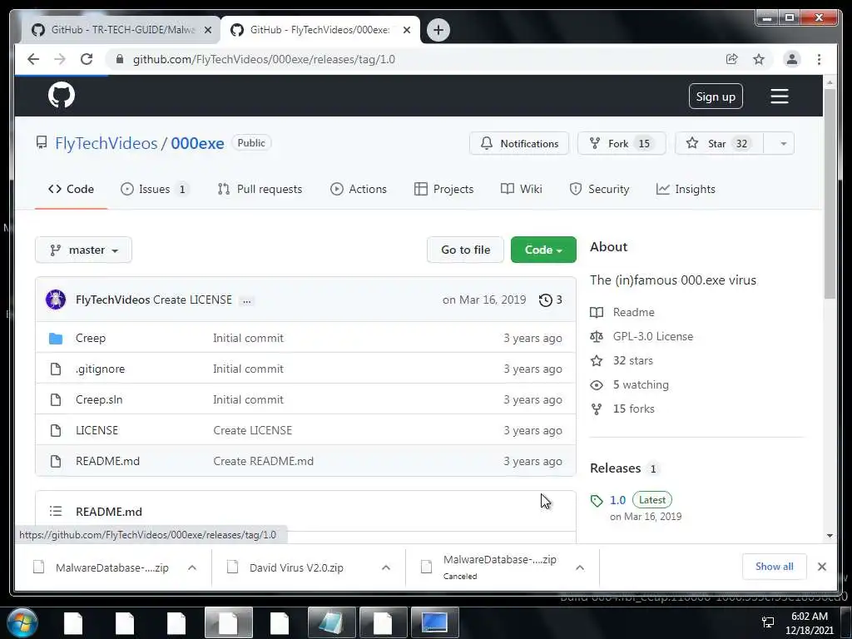Open the 000exe repository name link
The image size is (852, 639).
coord(197,143)
